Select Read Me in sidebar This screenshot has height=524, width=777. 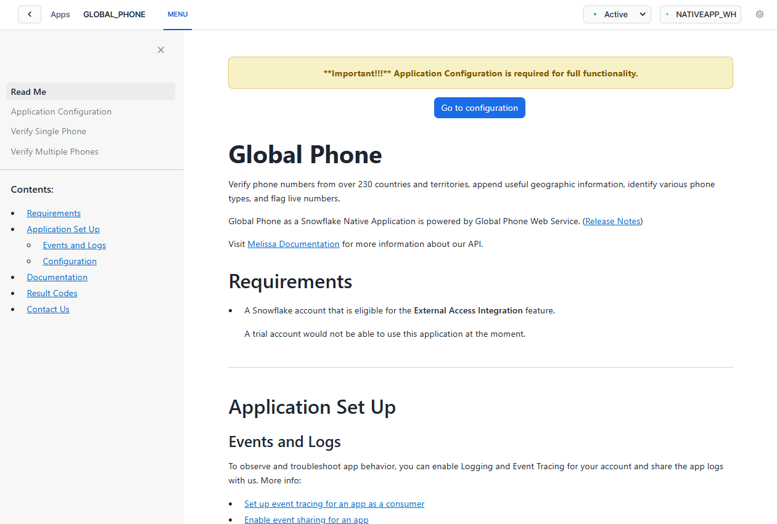tap(91, 92)
